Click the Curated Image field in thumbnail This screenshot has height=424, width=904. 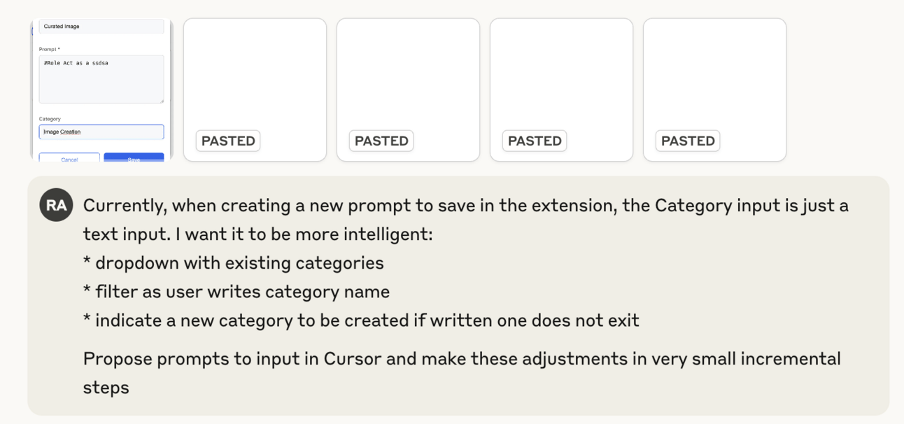pyautogui.click(x=101, y=27)
